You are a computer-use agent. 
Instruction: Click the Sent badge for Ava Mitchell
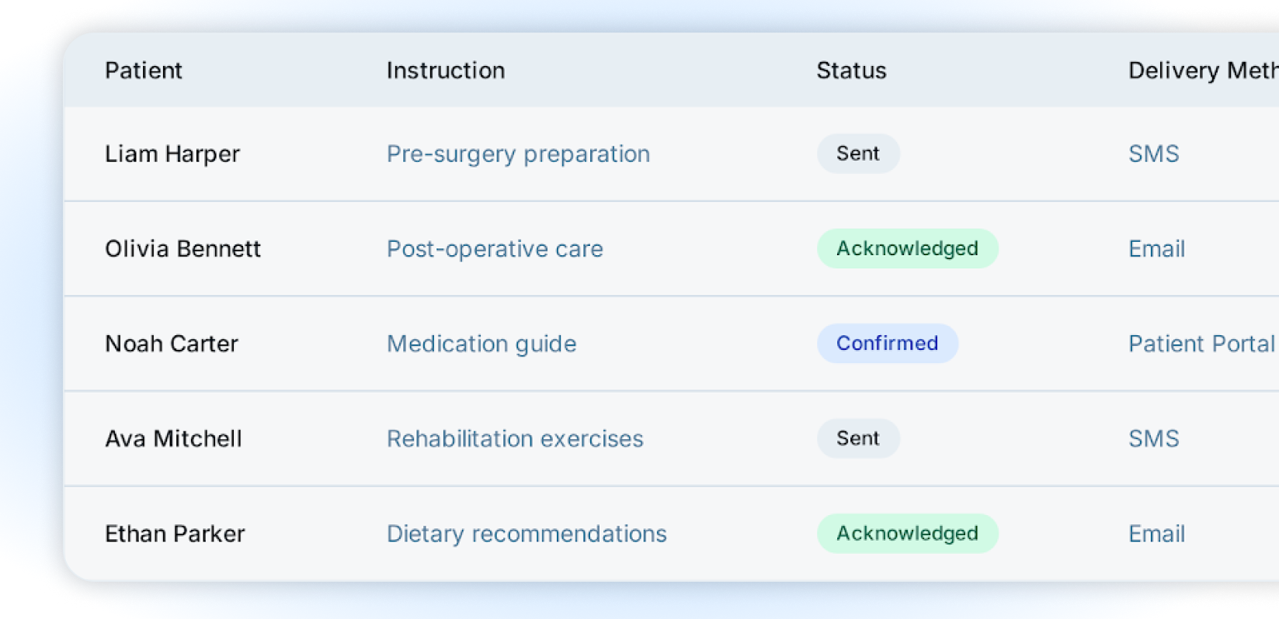[x=857, y=438]
